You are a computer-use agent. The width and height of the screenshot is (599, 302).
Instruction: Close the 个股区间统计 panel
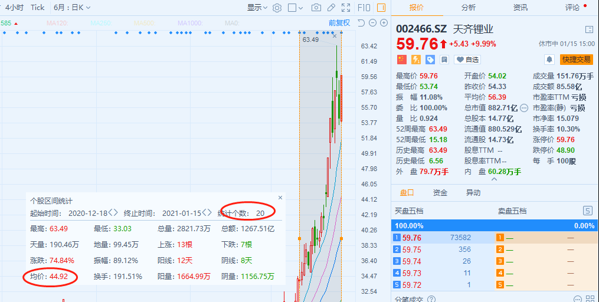280,198
